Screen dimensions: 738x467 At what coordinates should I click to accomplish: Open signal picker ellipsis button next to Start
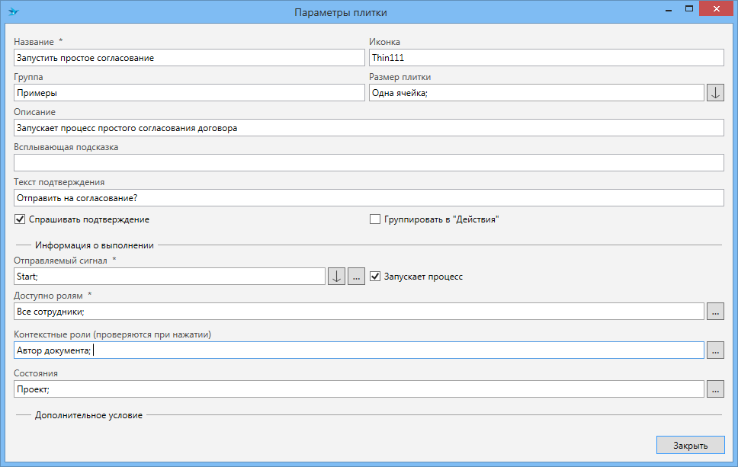pyautogui.click(x=356, y=277)
